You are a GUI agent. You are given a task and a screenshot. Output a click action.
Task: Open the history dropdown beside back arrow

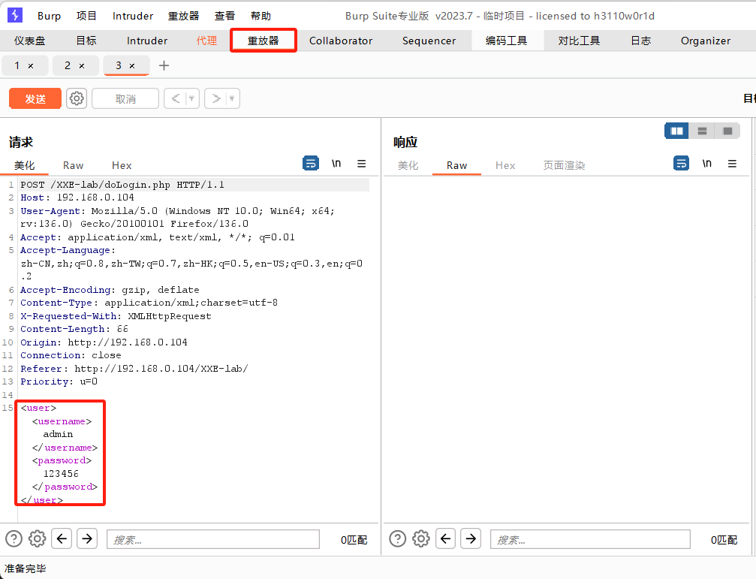point(192,98)
